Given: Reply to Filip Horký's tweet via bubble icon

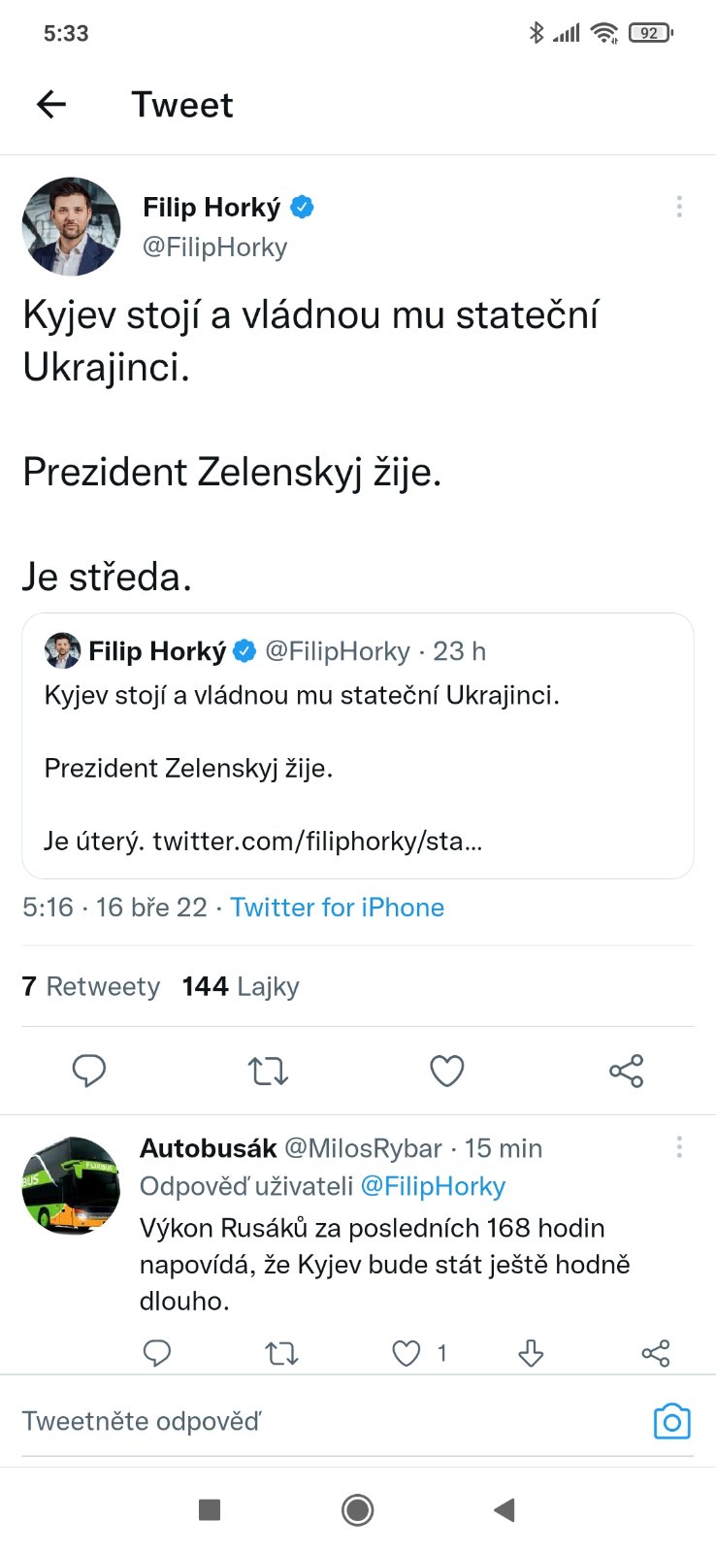Looking at the screenshot, I should pos(89,1071).
